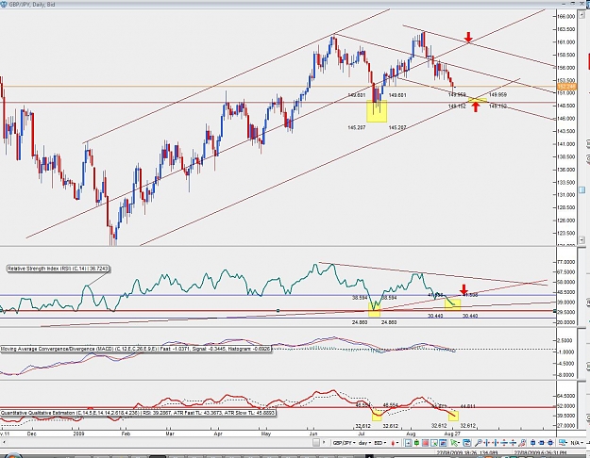Select the Quantitative Qualitative Estimation indicator label
The height and width of the screenshot is (458, 590).
[138, 413]
